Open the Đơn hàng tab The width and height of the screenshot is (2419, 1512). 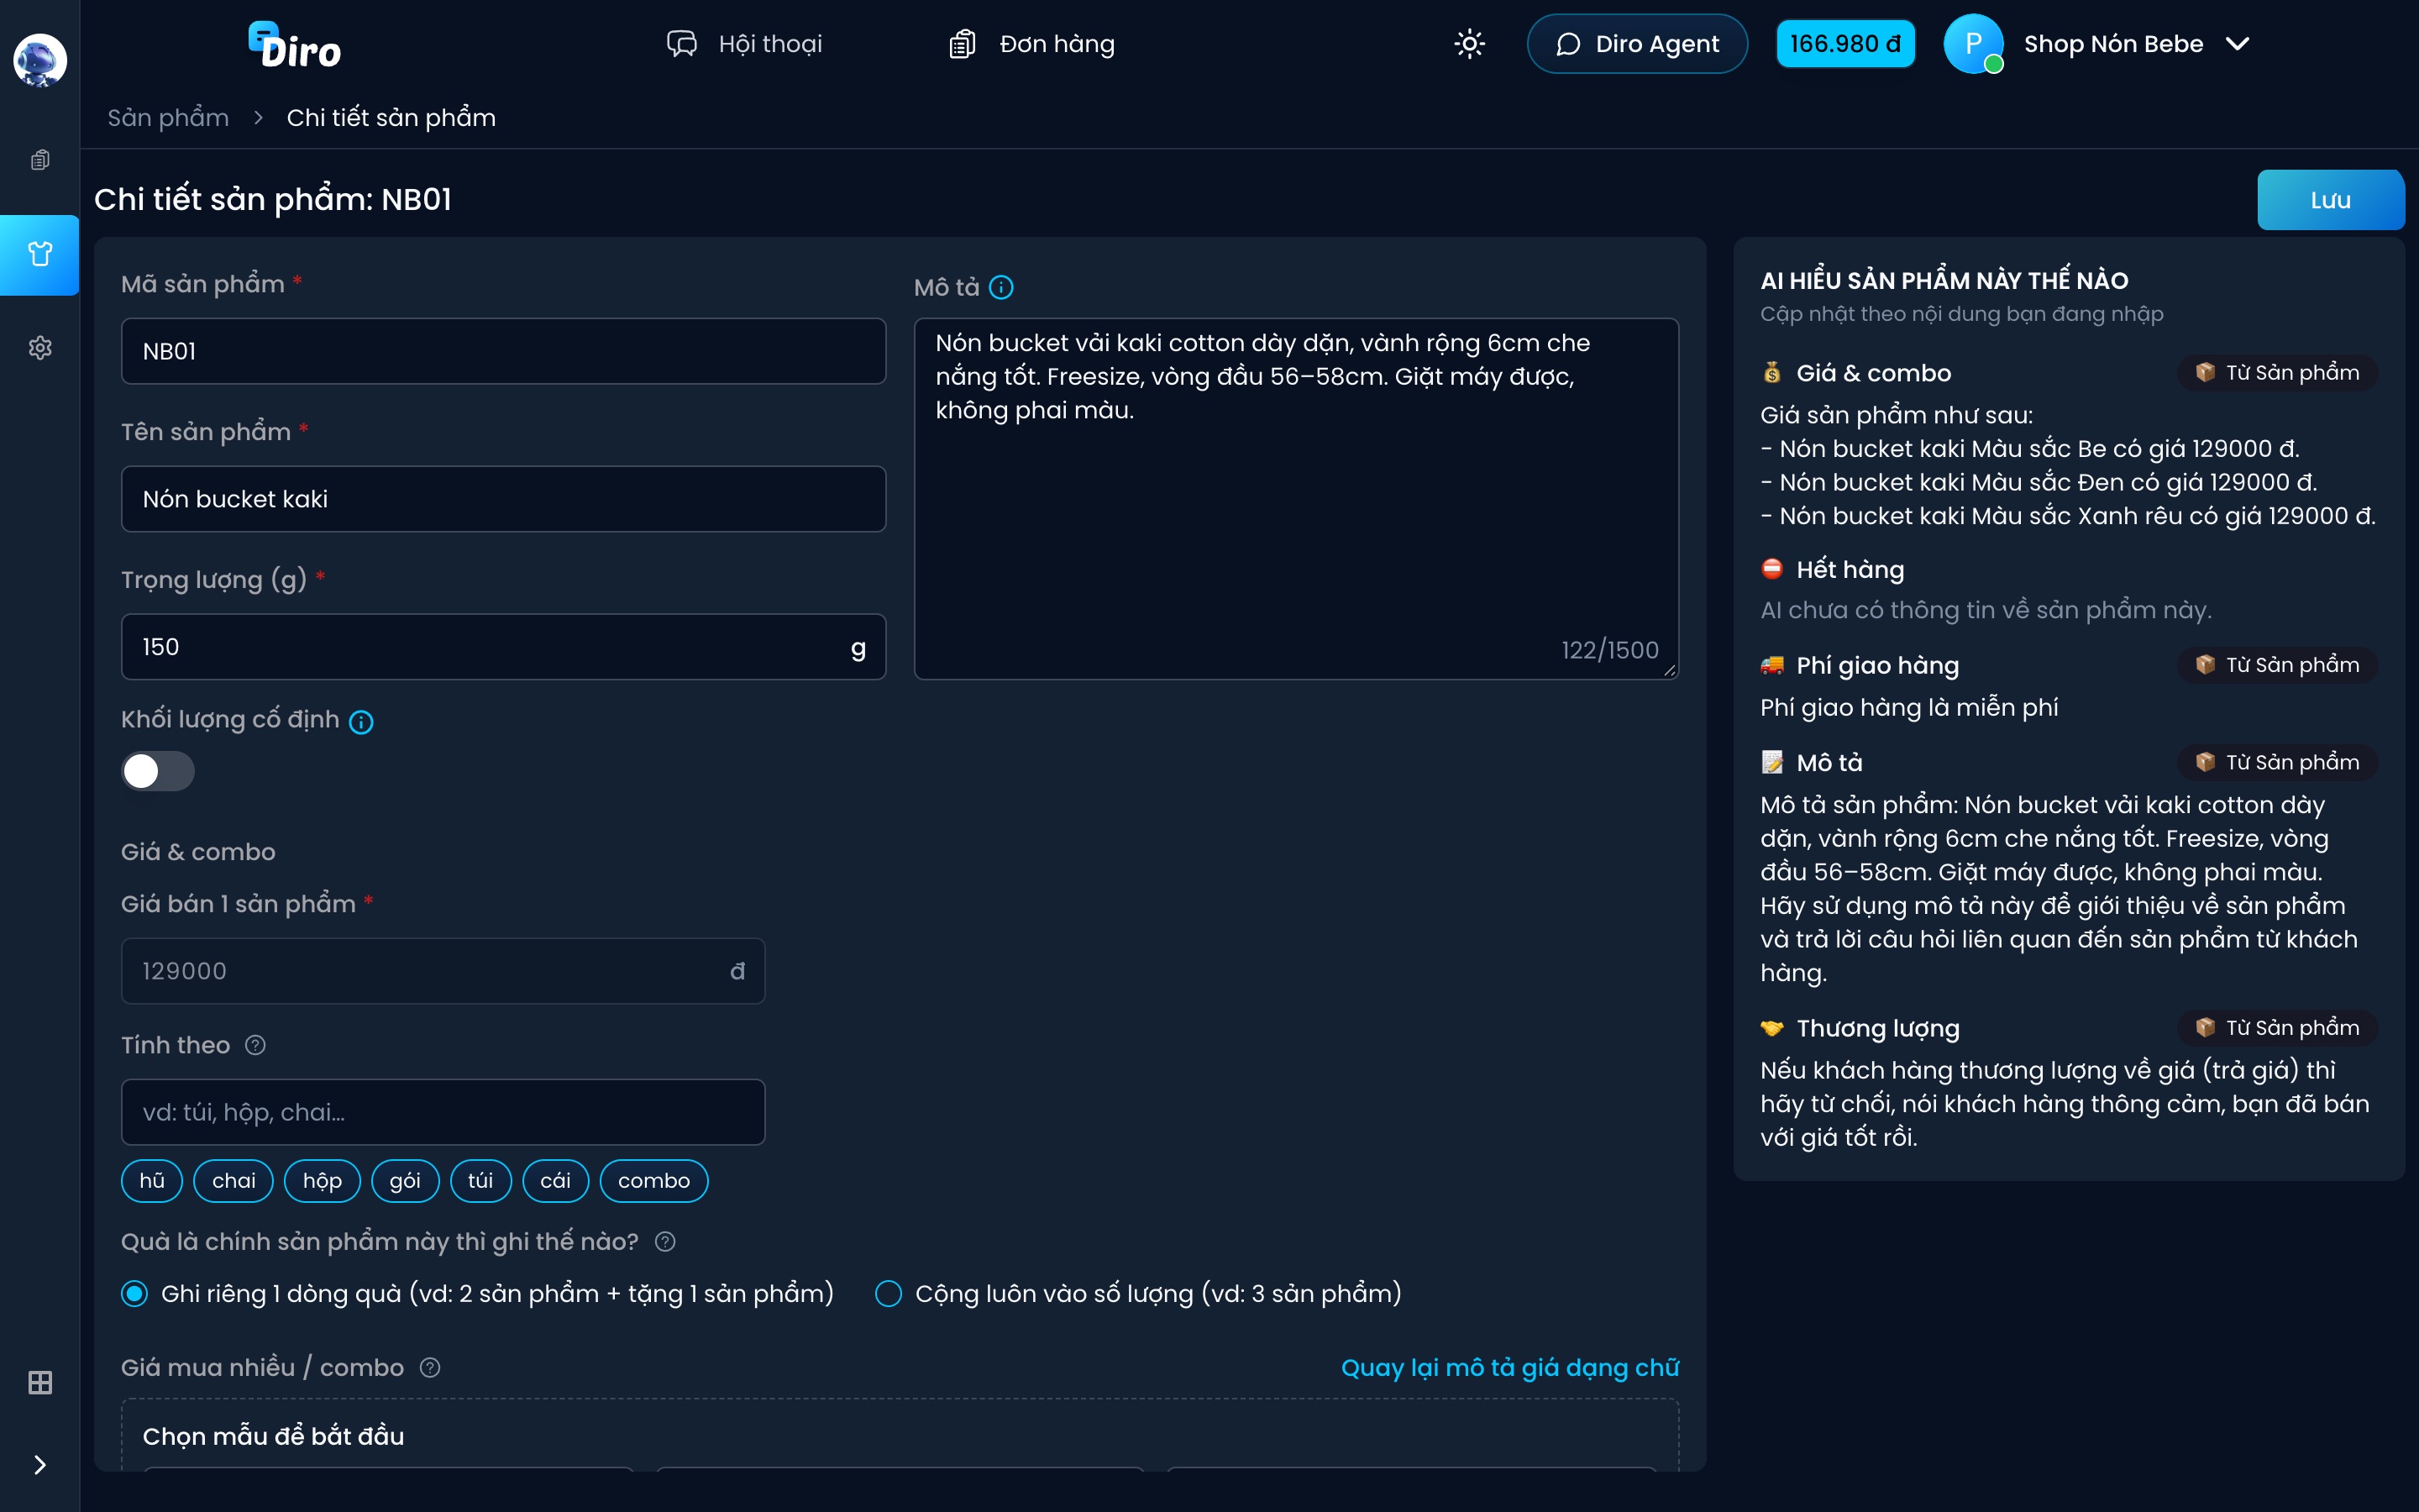pyautogui.click(x=1031, y=44)
